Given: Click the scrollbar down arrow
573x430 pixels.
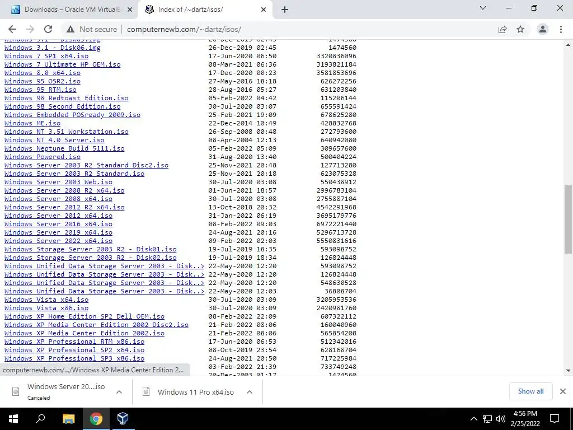Looking at the screenshot, I should [569, 371].
